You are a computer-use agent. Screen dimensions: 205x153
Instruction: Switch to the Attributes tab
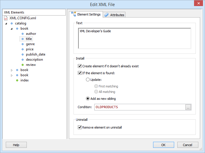click(x=114, y=15)
